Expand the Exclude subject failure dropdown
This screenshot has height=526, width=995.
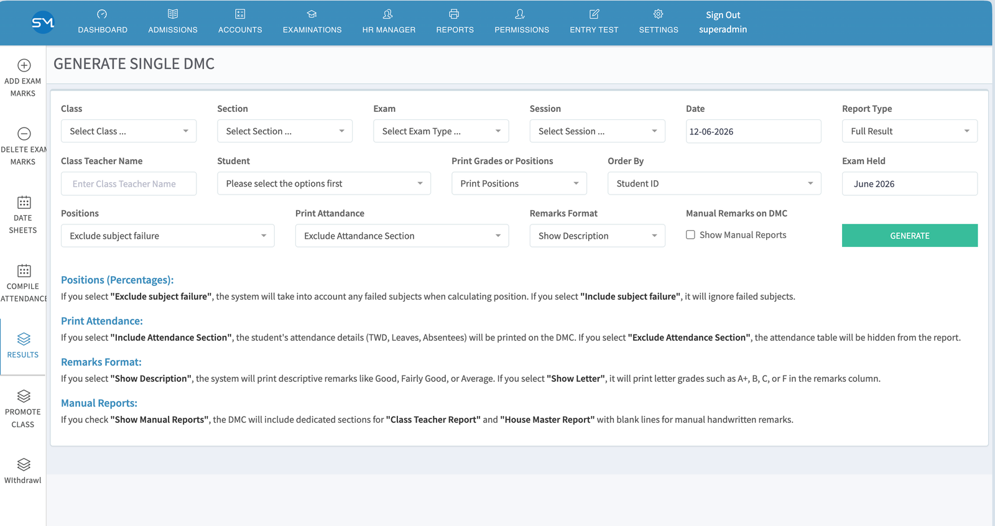(x=168, y=236)
